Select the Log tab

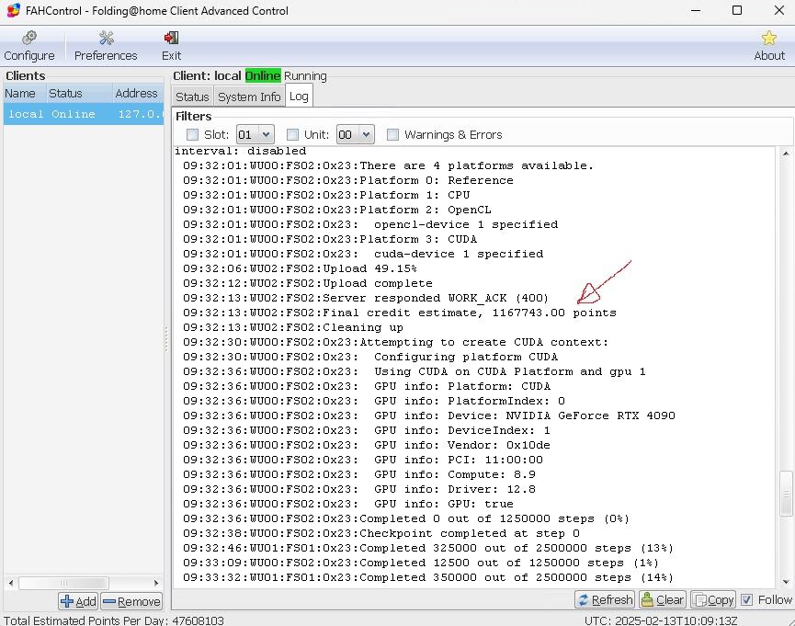299,96
